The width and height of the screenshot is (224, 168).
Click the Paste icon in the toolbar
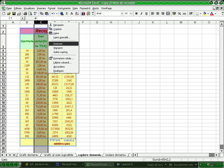point(47,14)
